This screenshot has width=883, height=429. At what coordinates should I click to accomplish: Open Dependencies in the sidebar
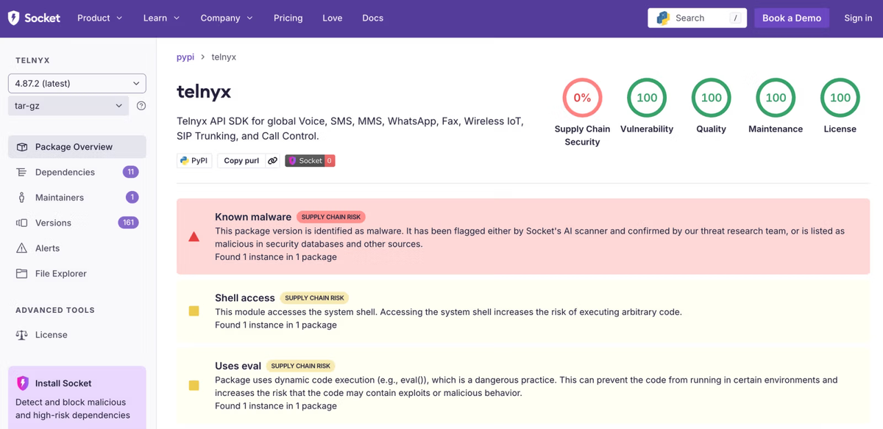[65, 172]
